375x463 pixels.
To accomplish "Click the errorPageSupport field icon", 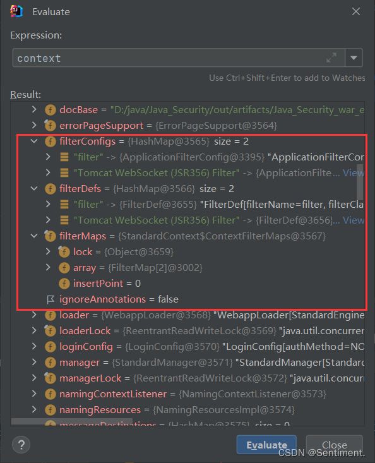I will pyautogui.click(x=51, y=126).
